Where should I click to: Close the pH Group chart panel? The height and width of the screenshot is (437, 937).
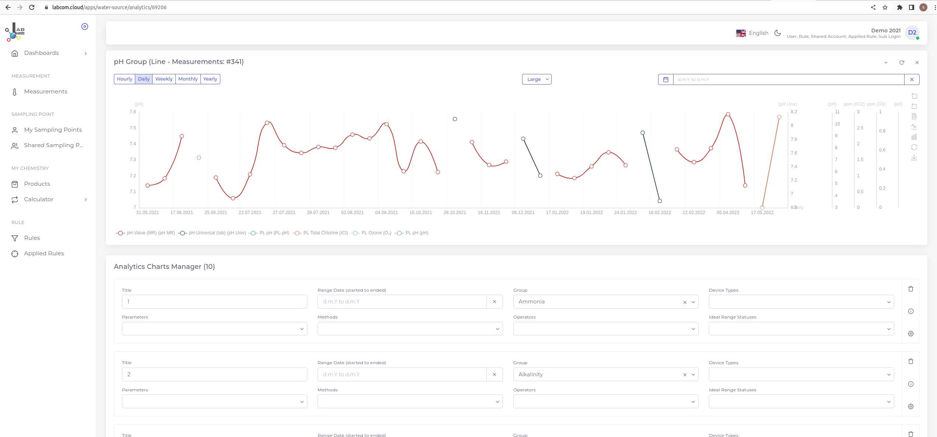pyautogui.click(x=917, y=63)
